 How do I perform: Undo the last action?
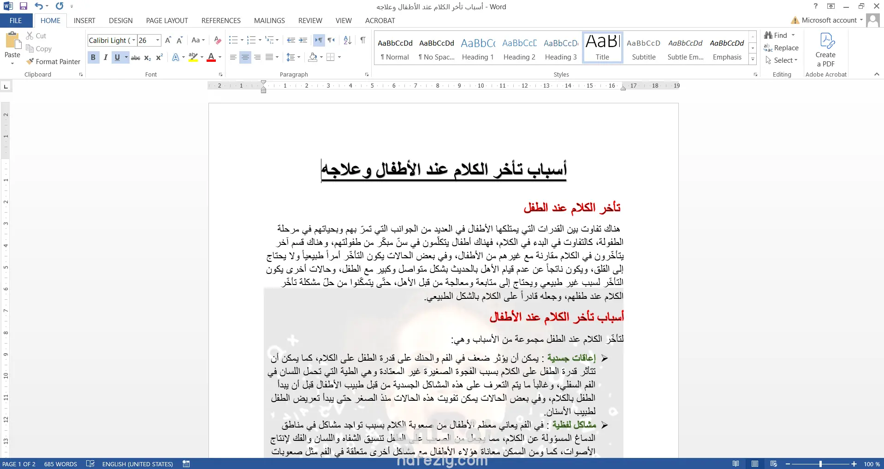pyautogui.click(x=39, y=6)
